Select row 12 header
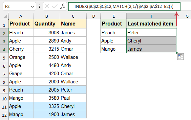191x120 pixels. tap(4, 114)
